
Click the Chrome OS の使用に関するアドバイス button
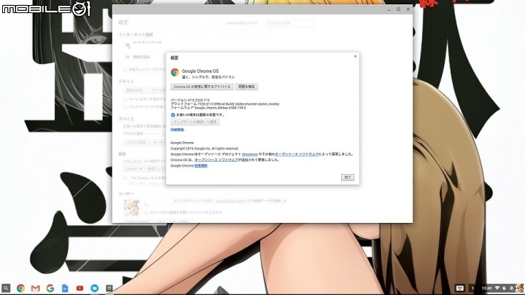click(x=202, y=87)
